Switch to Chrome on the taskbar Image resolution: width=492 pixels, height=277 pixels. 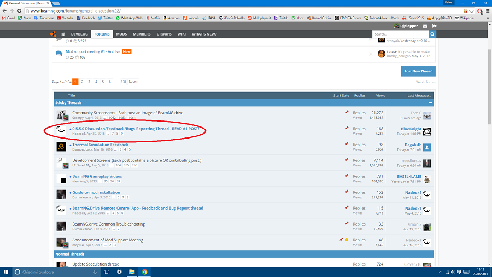[x=144, y=272]
